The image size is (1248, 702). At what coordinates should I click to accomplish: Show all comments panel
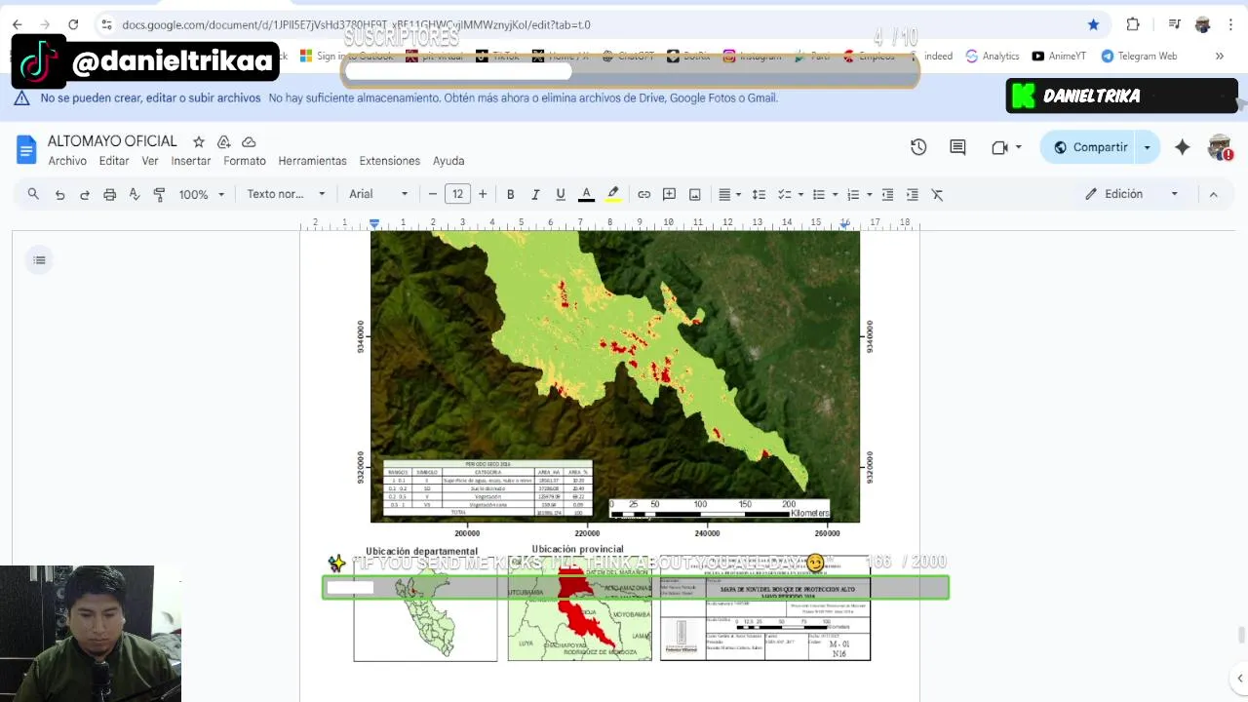[x=957, y=147]
